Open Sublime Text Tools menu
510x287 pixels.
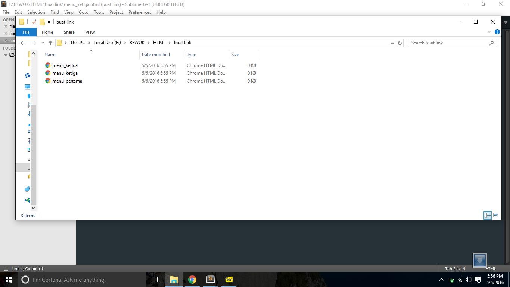99,12
